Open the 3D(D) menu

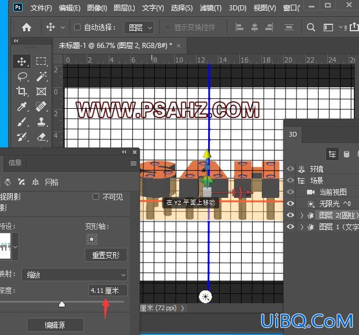coord(238,8)
